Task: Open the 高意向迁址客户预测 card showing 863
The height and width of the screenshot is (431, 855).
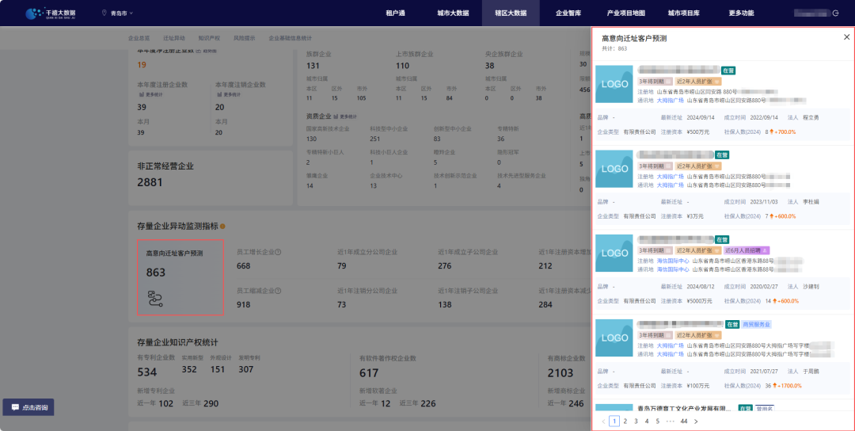Action: (180, 277)
